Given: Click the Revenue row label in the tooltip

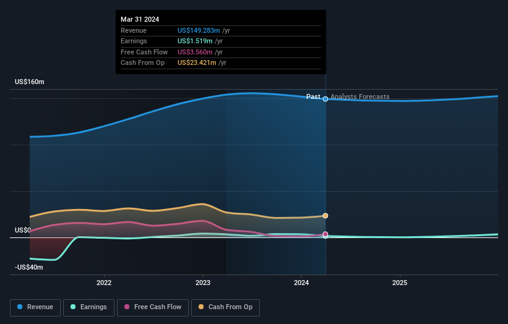Looking at the screenshot, I should [134, 30].
